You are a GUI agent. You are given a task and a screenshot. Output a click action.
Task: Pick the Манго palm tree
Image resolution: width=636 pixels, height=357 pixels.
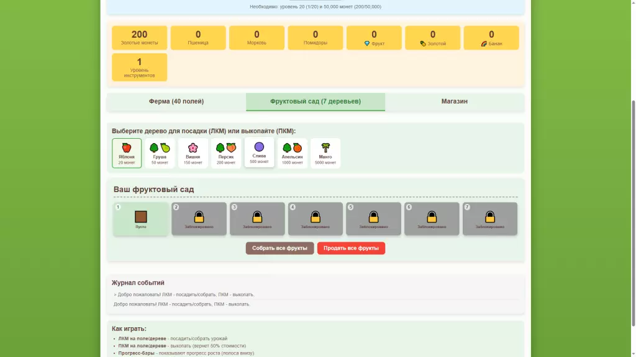tap(325, 153)
